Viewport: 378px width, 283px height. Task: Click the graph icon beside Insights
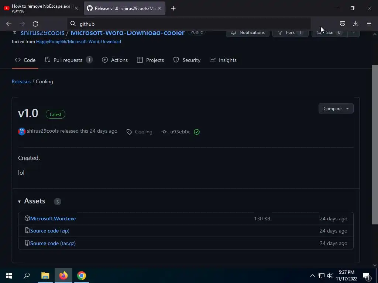point(212,60)
